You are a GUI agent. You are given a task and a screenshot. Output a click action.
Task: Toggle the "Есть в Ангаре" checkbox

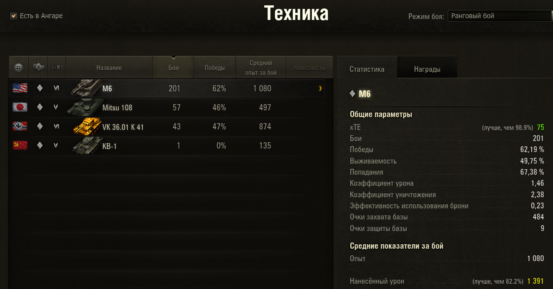click(13, 16)
